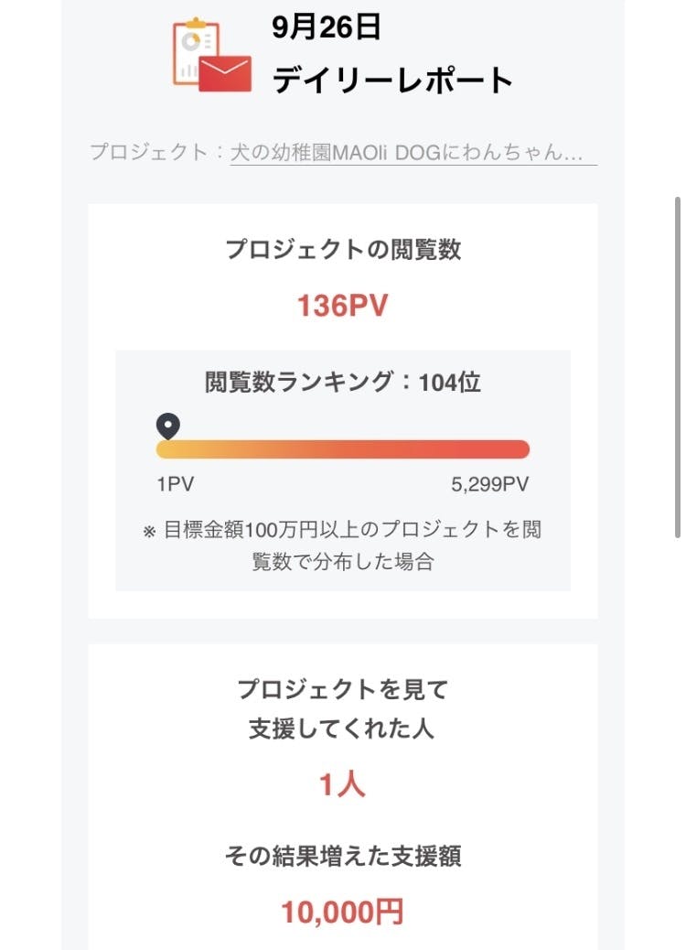Select the デイリーレポート title text
The image size is (686, 950).
(x=392, y=81)
